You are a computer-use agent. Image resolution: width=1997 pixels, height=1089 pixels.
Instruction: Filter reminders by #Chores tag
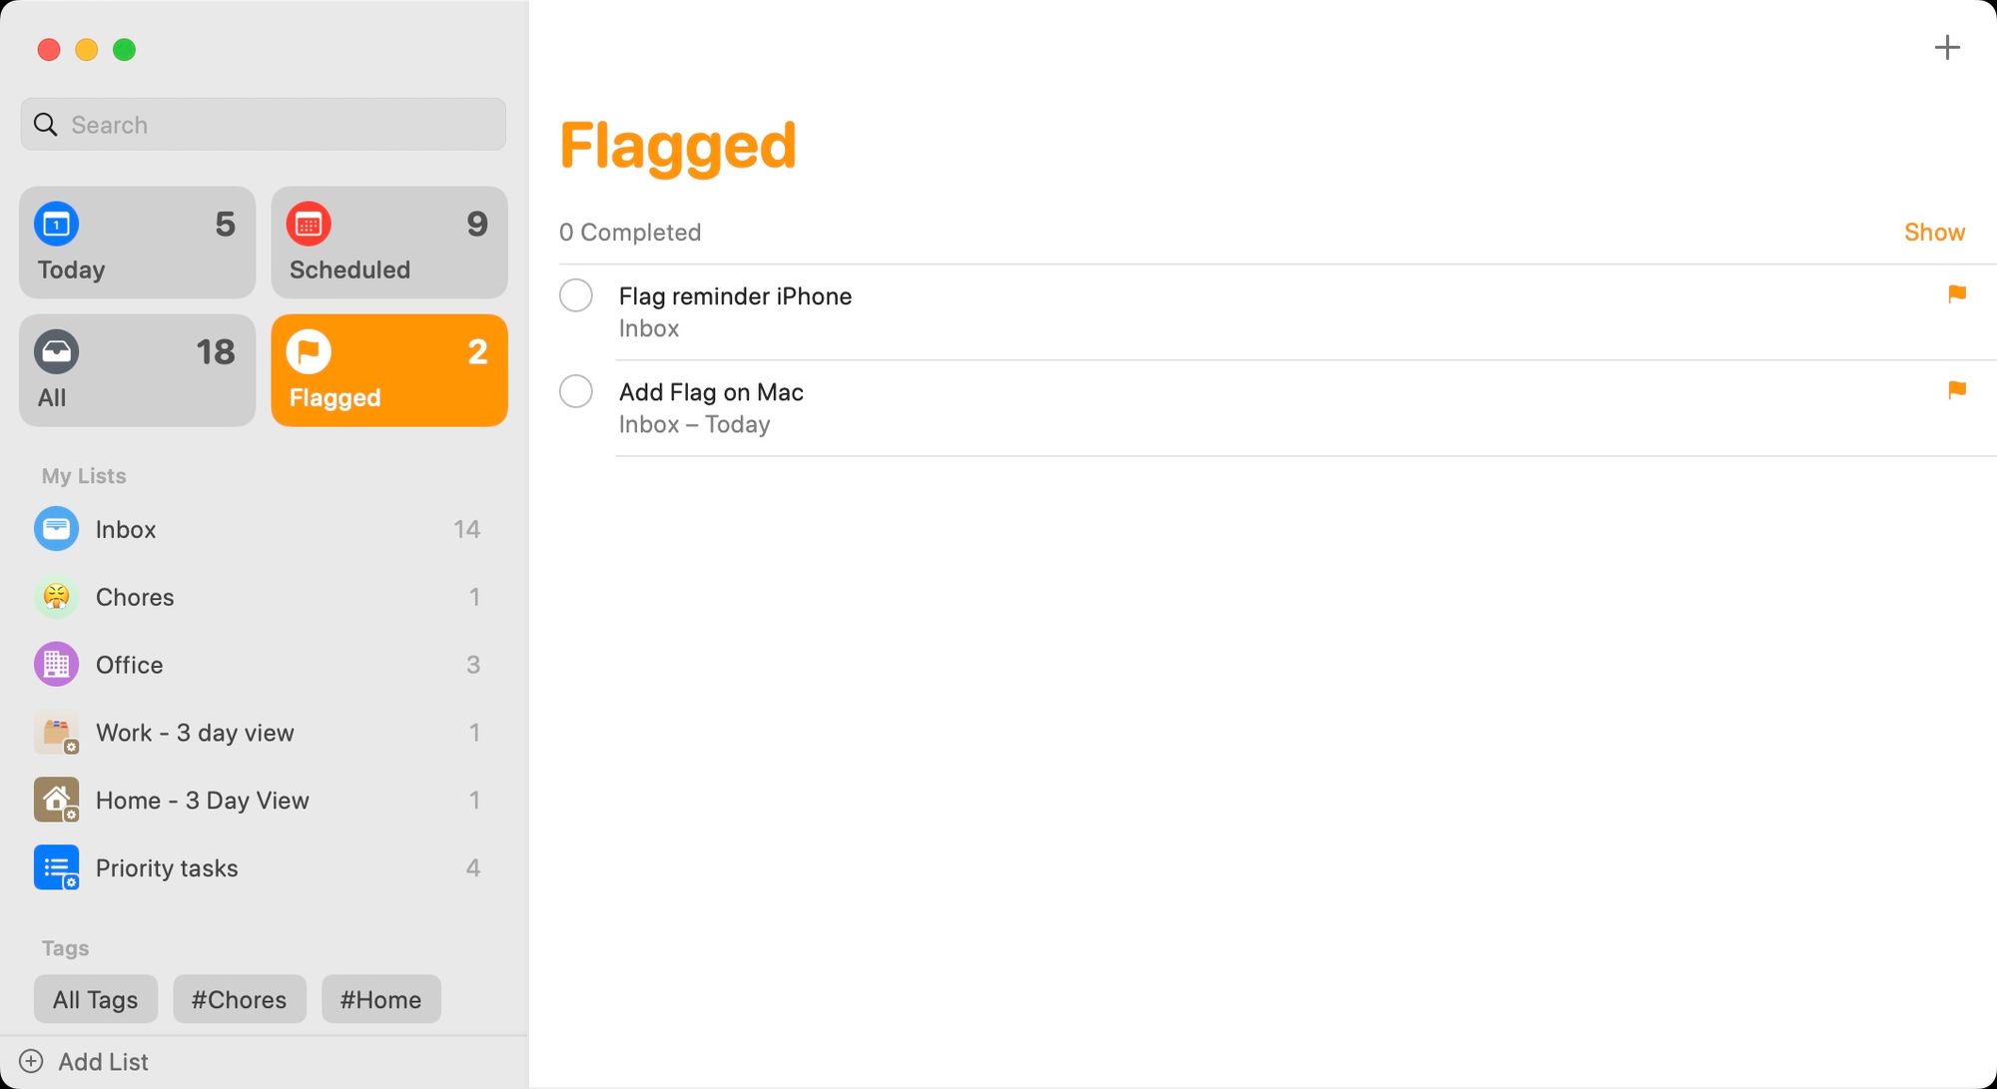238,999
